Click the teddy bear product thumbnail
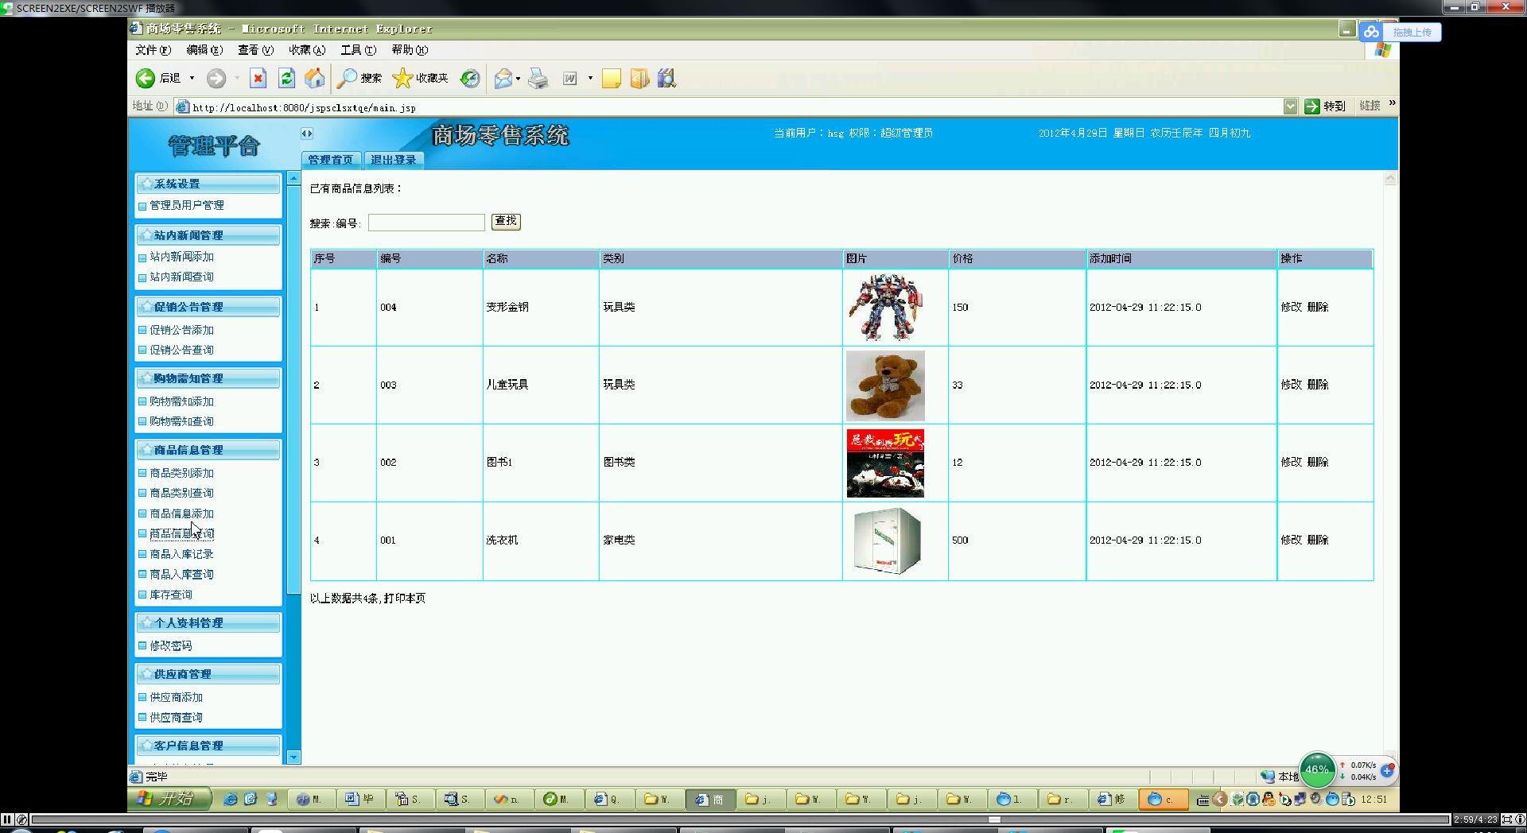The image size is (1527, 833). point(885,386)
